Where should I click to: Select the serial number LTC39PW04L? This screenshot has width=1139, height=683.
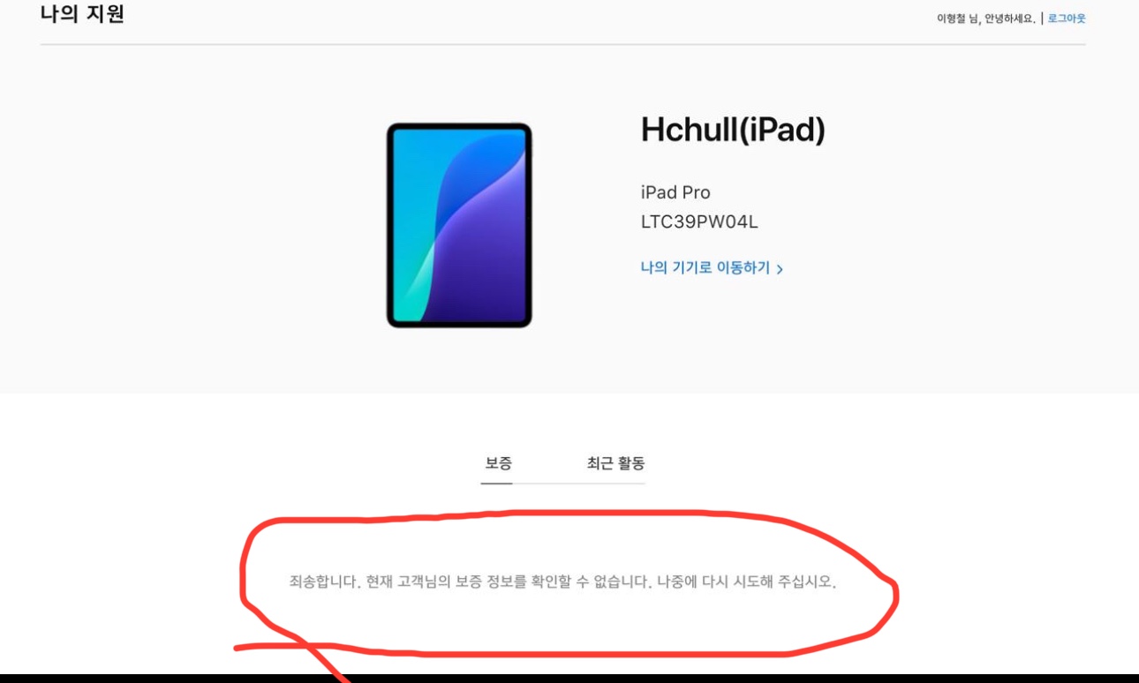point(699,222)
